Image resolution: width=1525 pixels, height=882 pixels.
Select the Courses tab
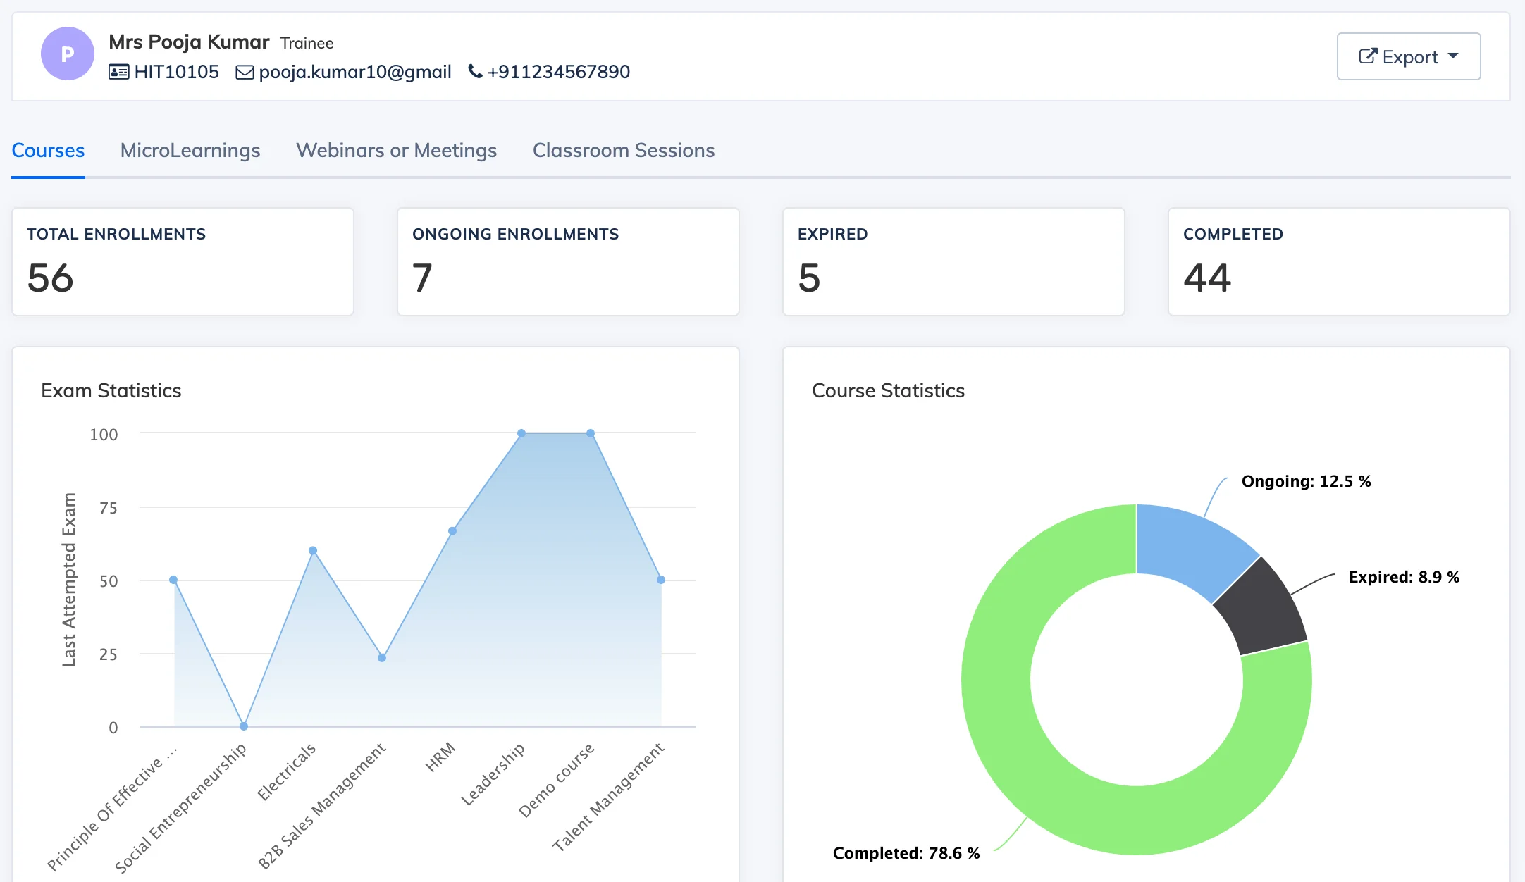(x=48, y=151)
